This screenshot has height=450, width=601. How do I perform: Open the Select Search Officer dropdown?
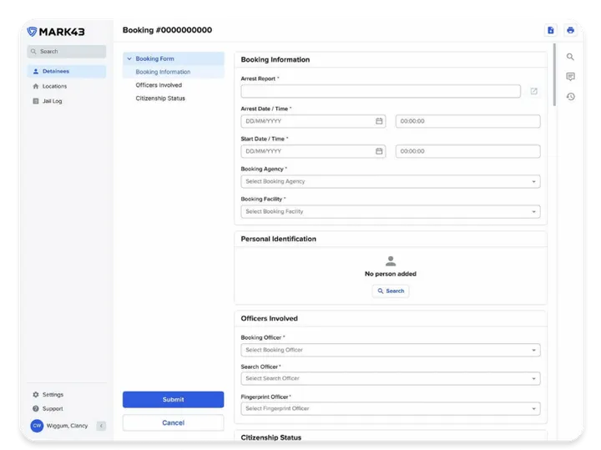point(391,378)
